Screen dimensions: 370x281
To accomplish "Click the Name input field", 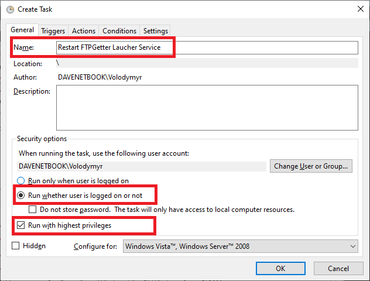I will click(x=207, y=47).
